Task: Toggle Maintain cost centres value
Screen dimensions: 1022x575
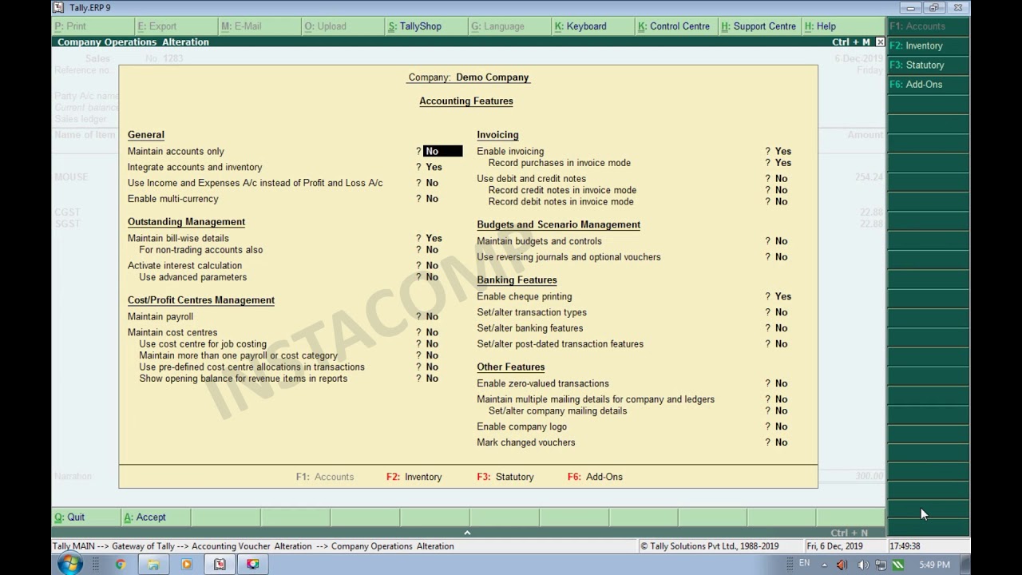Action: pos(432,332)
